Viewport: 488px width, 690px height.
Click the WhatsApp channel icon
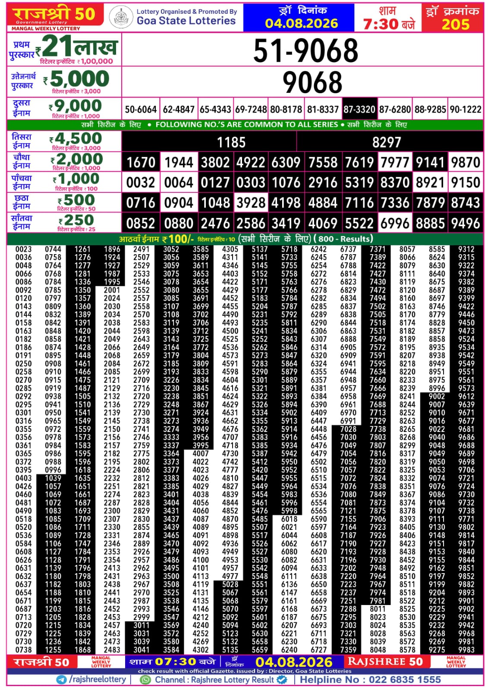coord(146,680)
